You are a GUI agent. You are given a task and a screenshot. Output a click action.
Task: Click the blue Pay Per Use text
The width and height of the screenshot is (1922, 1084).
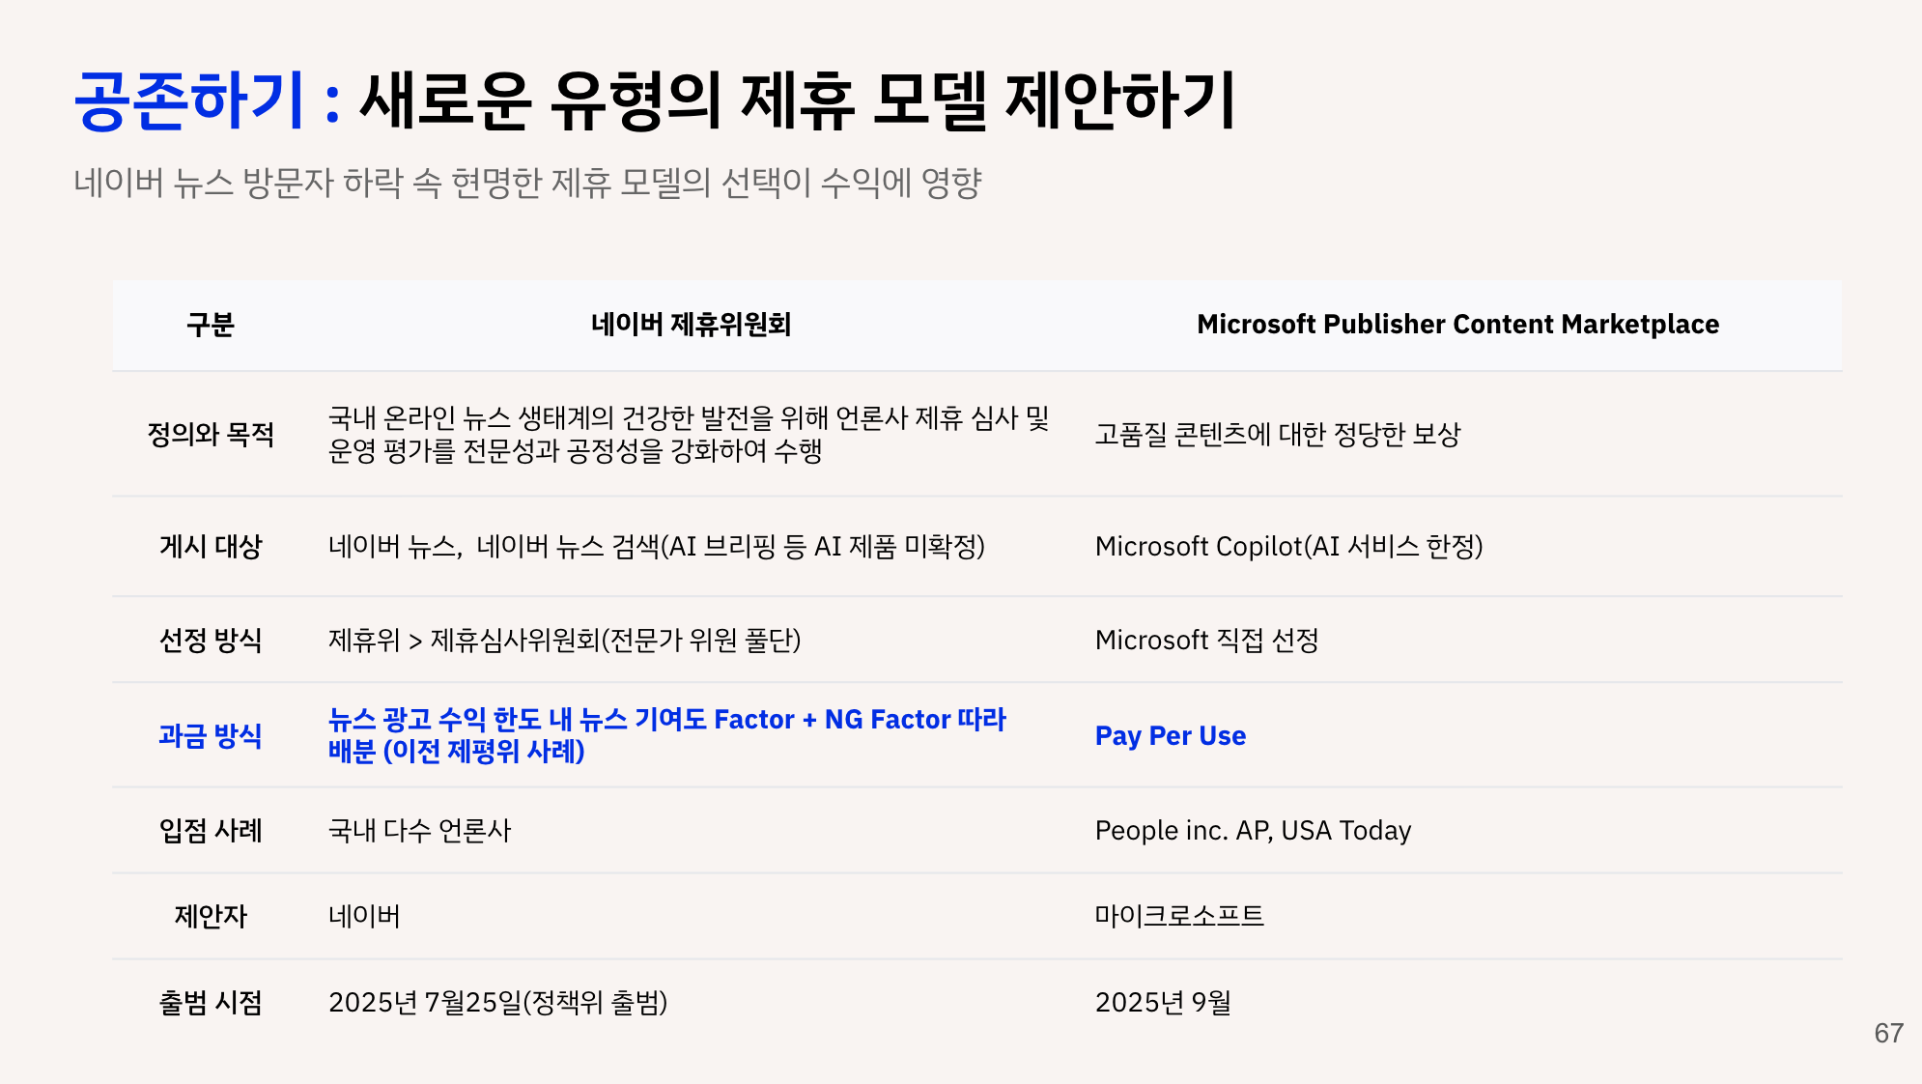click(x=1170, y=736)
